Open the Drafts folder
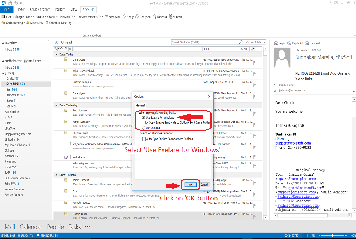 coord(13,79)
